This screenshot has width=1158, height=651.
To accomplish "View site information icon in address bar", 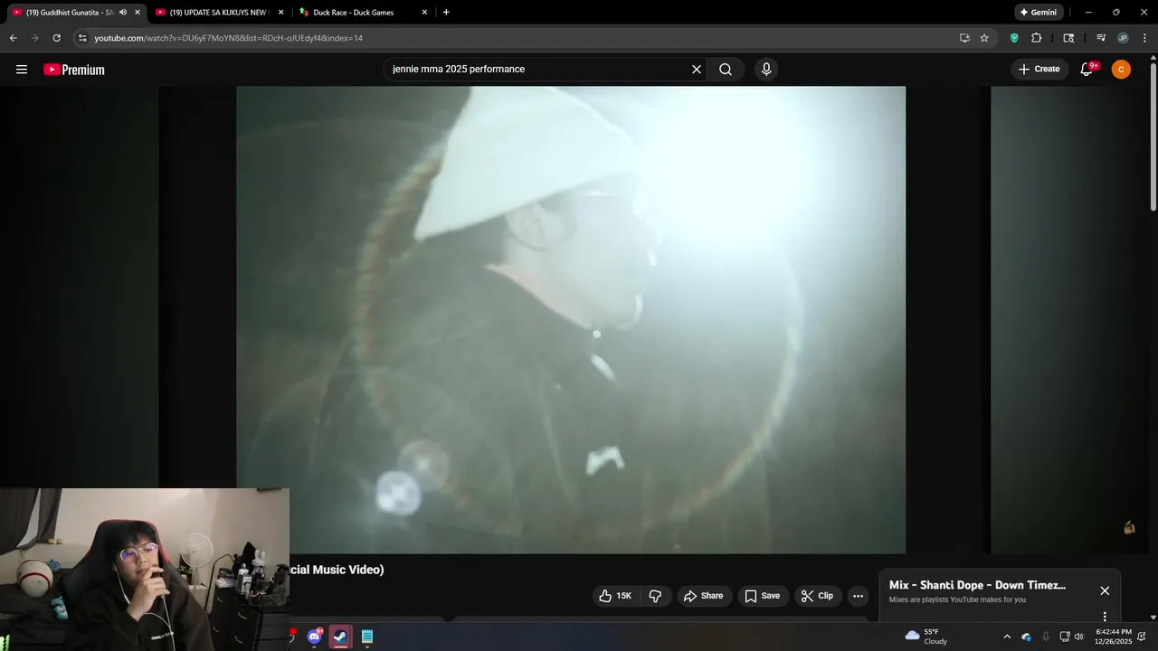I will click(82, 38).
